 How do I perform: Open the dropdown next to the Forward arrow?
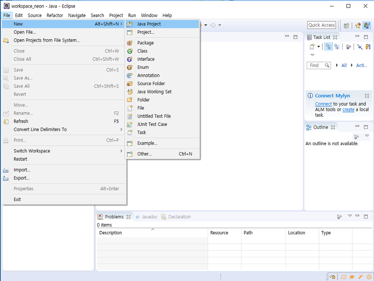point(220,25)
